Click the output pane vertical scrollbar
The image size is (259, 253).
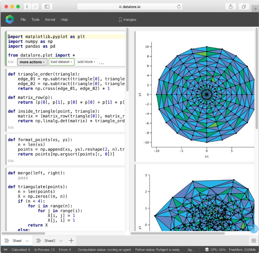256,78
